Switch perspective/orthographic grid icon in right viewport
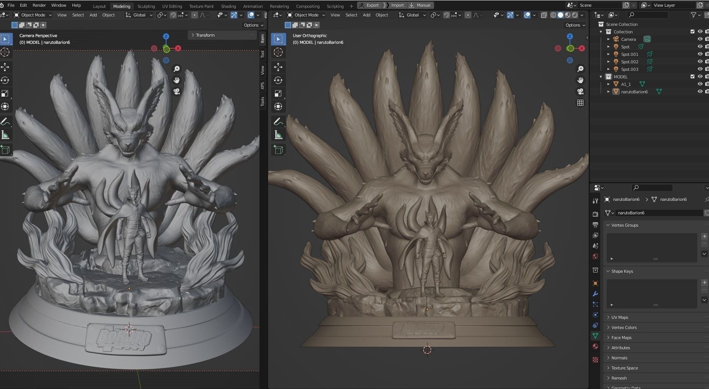Screen dimensions: 709x389 click(x=580, y=103)
